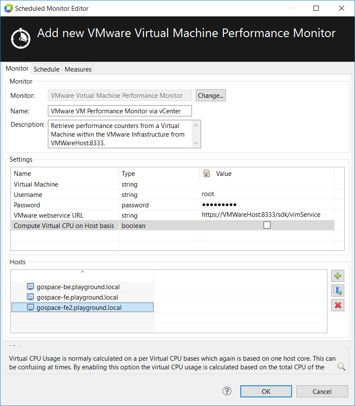Click the 'Virtual Machine' setting name
The width and height of the screenshot is (355, 406).
click(x=36, y=184)
